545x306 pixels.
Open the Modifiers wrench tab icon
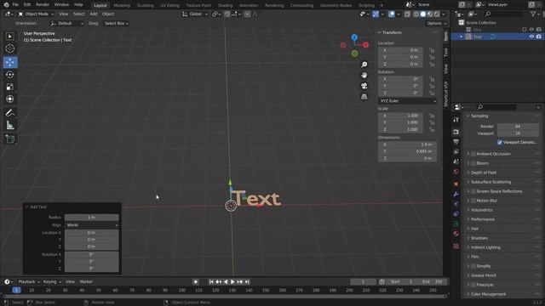tap(456, 194)
